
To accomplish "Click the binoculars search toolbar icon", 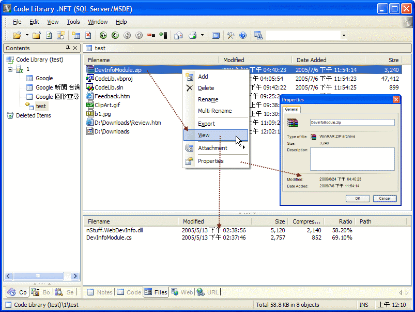I will coord(258,35).
